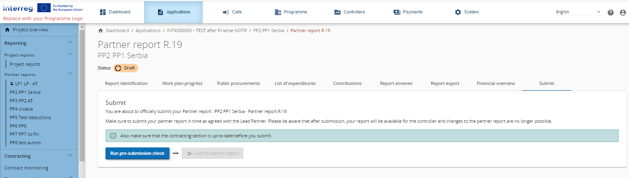Click the home icon in breadcrumb
This screenshot has height=178, width=629.
[101, 30]
